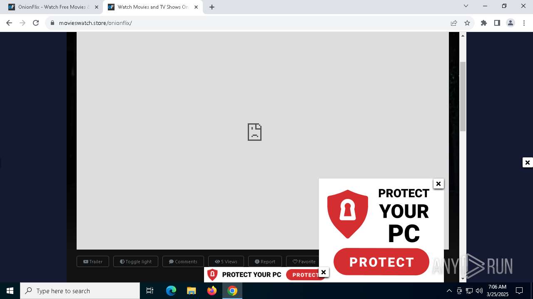Click the page scroll-up arrow
533x299 pixels.
[x=463, y=36]
